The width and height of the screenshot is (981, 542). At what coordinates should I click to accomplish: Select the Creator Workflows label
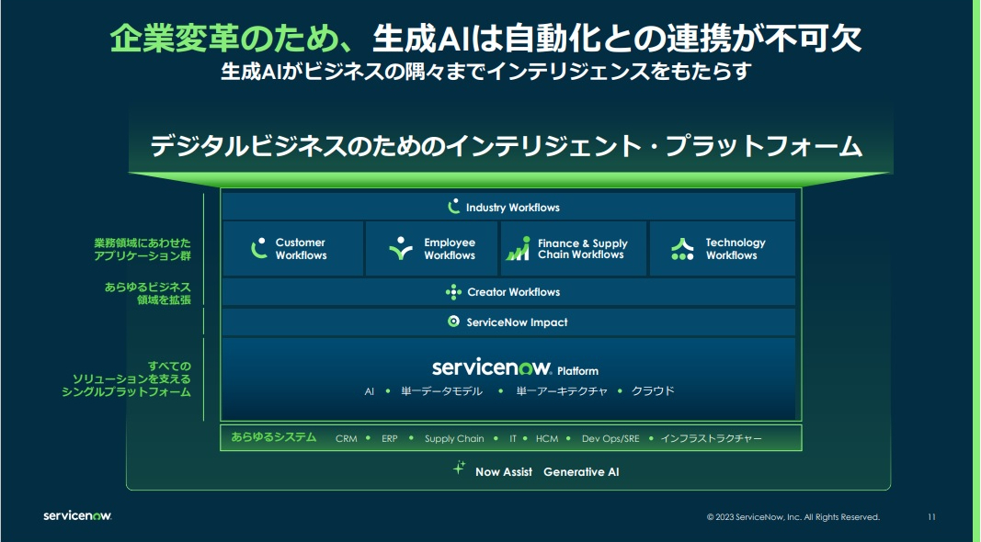pos(514,292)
